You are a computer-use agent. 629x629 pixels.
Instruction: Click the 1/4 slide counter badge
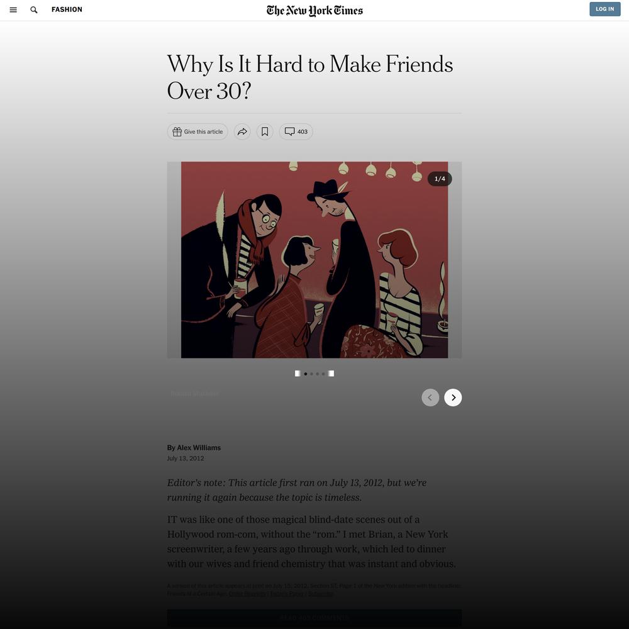[x=440, y=179]
